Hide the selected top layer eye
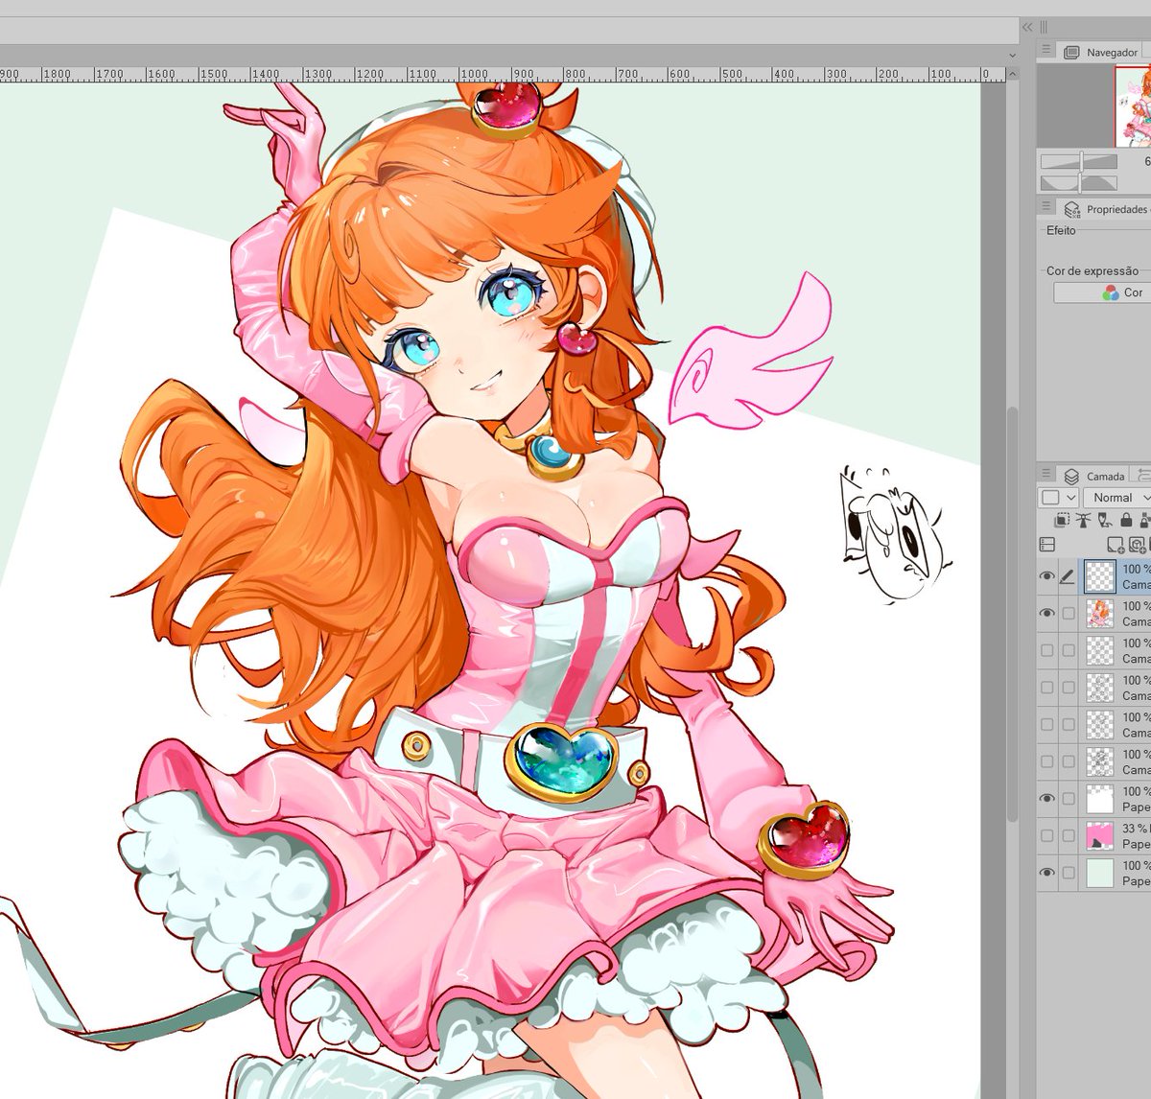Screen dimensions: 1151x1099 point(1047,576)
